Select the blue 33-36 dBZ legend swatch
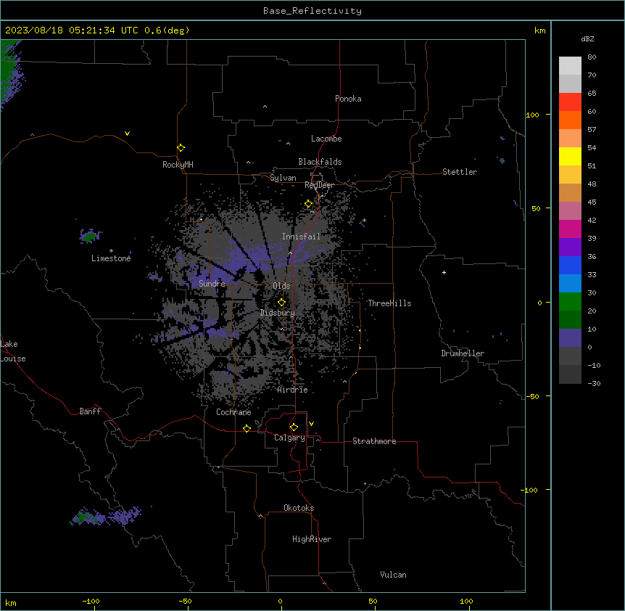The width and height of the screenshot is (625, 611). (x=570, y=265)
